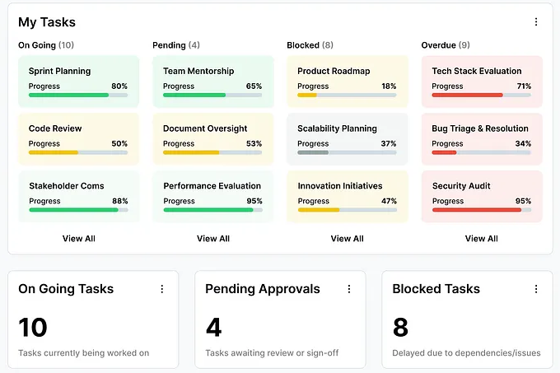Open the My Tasks three-dot menu
This screenshot has width=560, height=373.
[x=536, y=22]
